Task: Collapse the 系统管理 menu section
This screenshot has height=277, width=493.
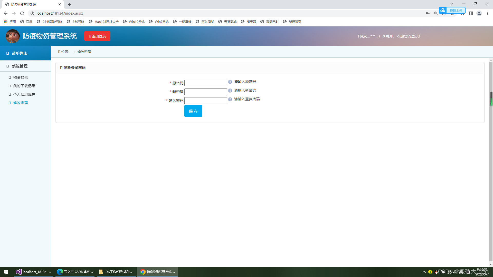Action: pyautogui.click(x=20, y=66)
